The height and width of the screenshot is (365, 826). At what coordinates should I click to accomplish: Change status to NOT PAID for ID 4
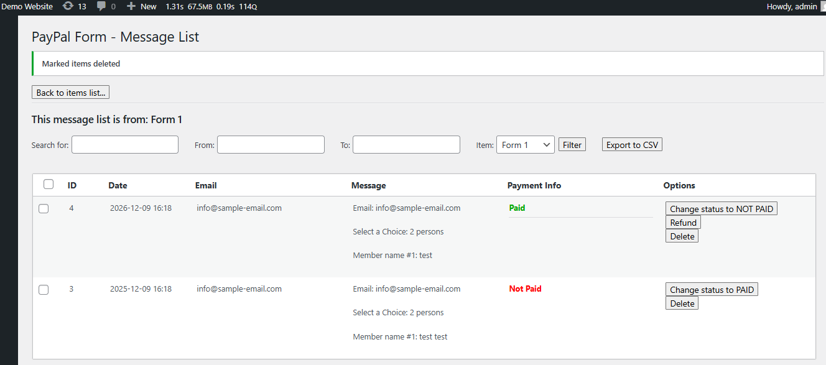pos(721,209)
